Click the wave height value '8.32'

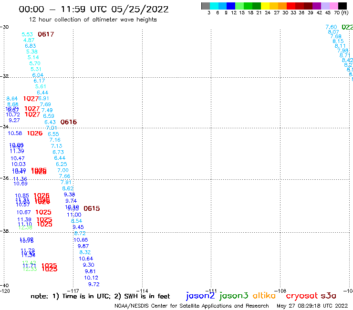pos(85,252)
